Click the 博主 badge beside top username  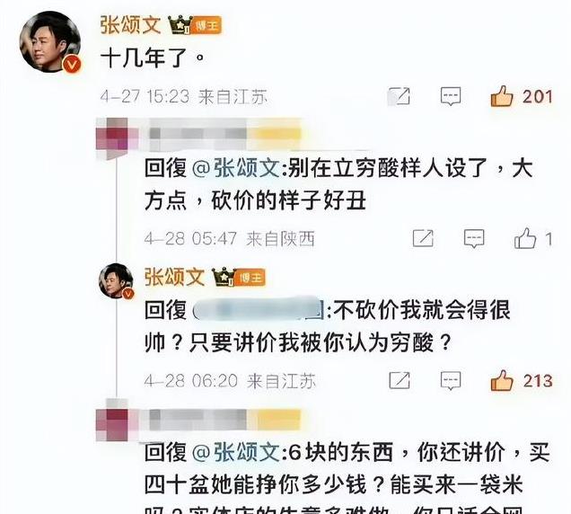point(206,25)
